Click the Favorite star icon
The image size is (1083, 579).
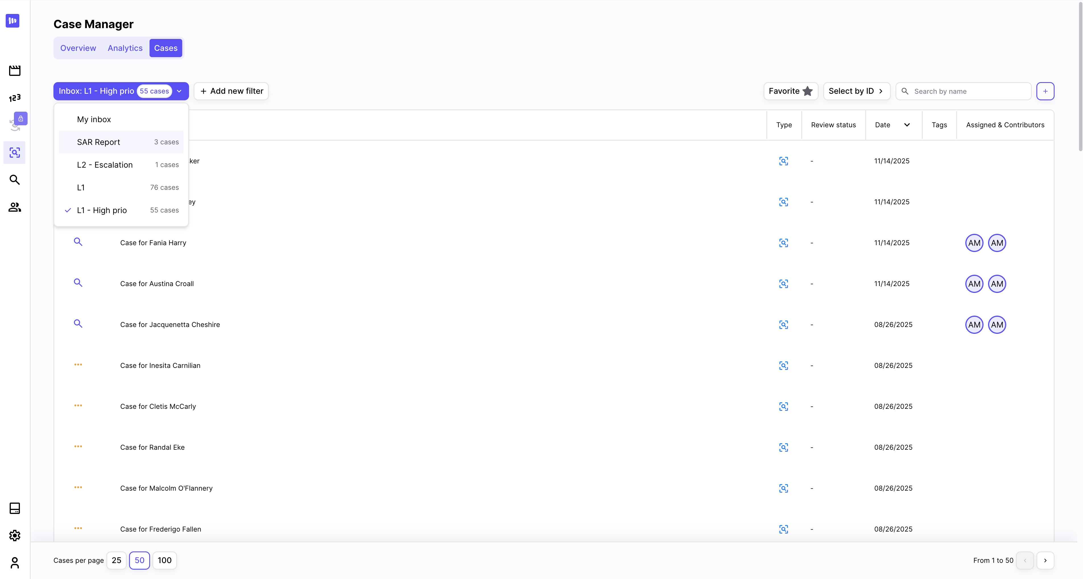(808, 91)
